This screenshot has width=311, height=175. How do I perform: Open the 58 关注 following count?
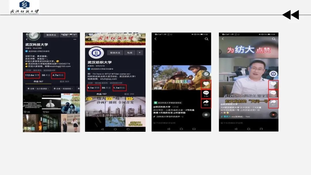46,75
